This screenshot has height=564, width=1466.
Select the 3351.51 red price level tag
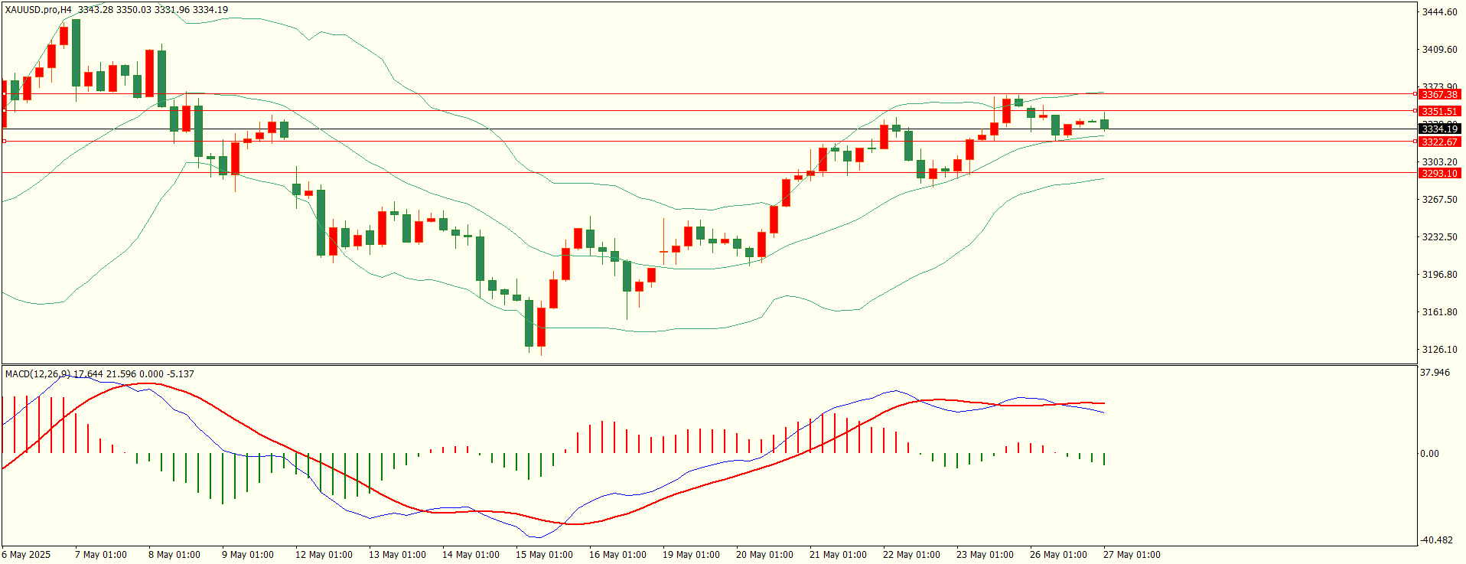click(x=1439, y=112)
